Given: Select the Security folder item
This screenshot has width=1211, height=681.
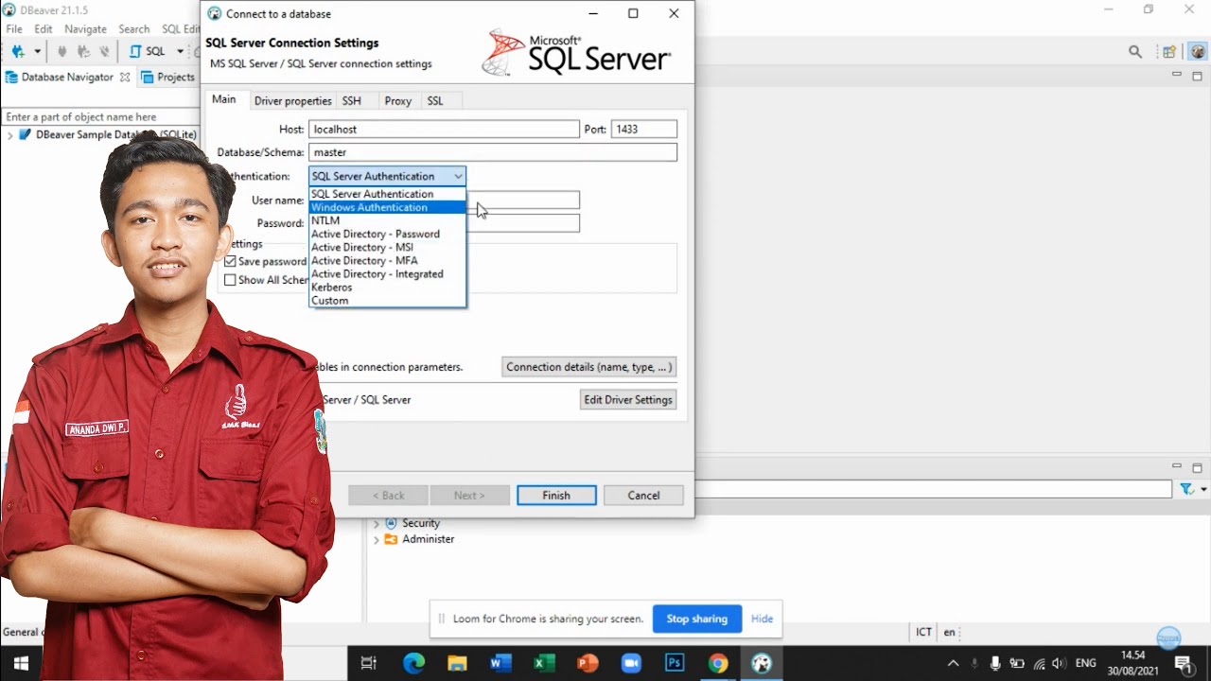Looking at the screenshot, I should pos(412,523).
